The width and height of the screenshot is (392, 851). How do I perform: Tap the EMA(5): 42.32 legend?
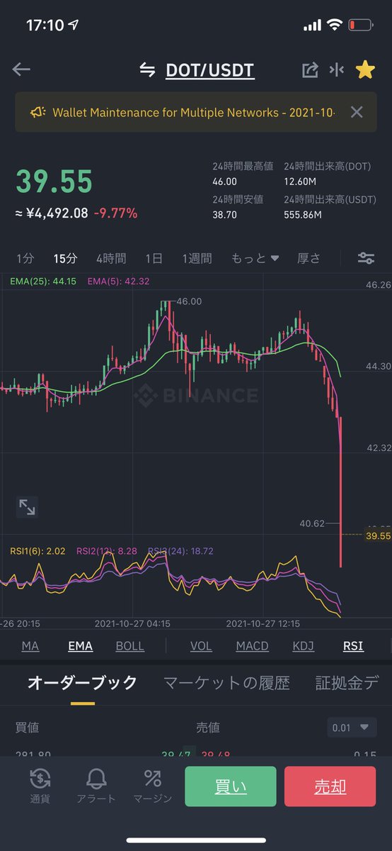coord(118,282)
